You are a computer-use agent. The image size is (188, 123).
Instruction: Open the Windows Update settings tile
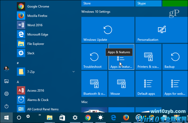point(108,30)
